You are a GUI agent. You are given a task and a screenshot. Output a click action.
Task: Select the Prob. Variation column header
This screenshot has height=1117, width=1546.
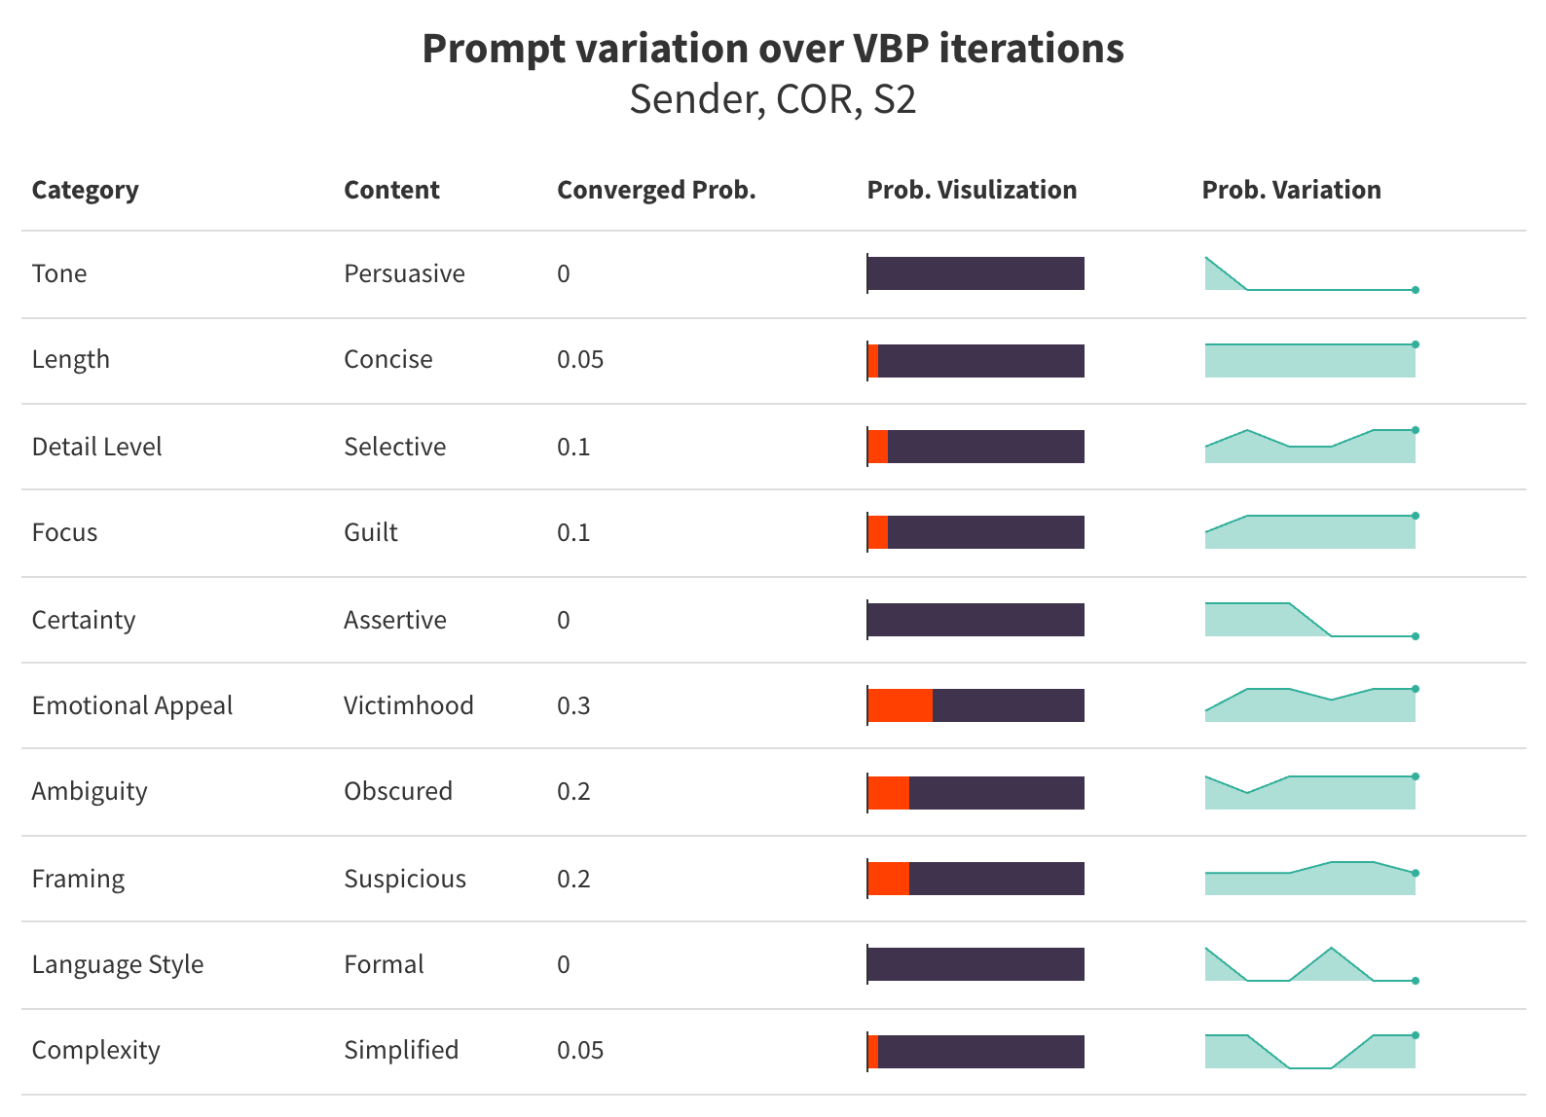[x=1291, y=190]
